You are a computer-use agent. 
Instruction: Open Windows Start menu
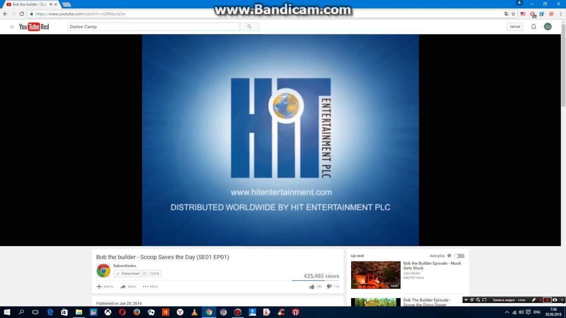[x=7, y=312]
